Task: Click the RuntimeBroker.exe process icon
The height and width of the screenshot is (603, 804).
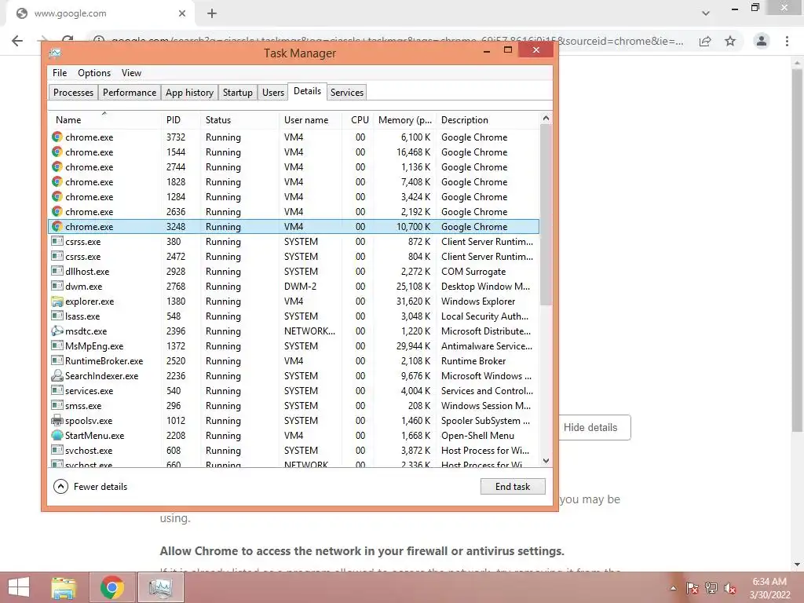Action: (57, 360)
